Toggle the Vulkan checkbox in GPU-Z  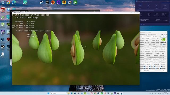[x=145, y=68]
